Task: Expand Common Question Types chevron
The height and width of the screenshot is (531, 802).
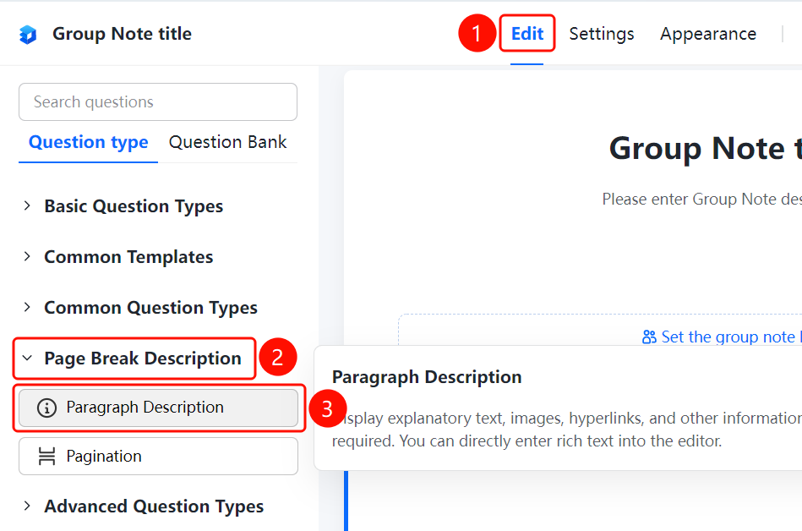Action: click(27, 307)
